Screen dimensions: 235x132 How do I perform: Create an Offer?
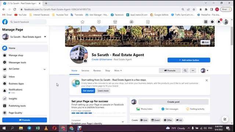tap(168, 120)
